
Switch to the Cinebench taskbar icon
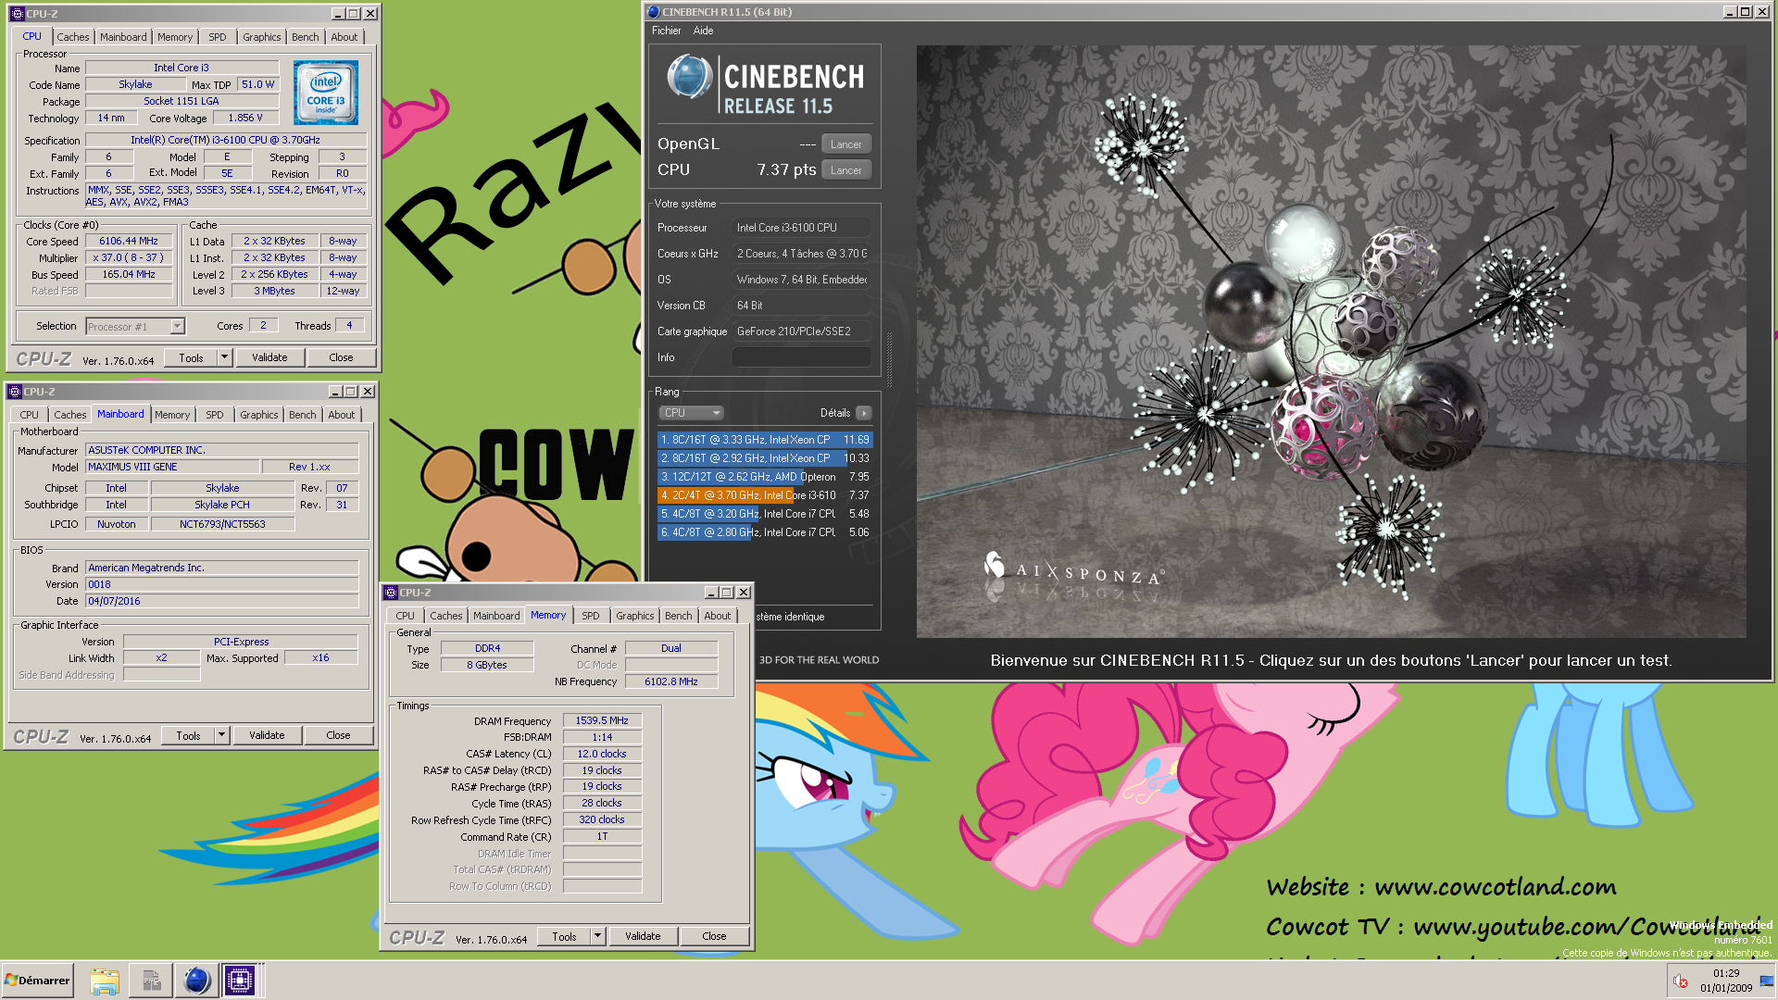(x=196, y=981)
